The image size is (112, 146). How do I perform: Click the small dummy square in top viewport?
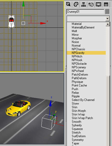tap(23, 23)
